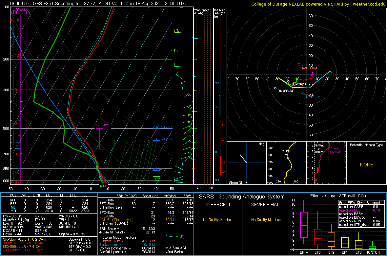Click the Bunkers Left storm motion line
The height and width of the screenshot is (256, 387).
(127, 245)
